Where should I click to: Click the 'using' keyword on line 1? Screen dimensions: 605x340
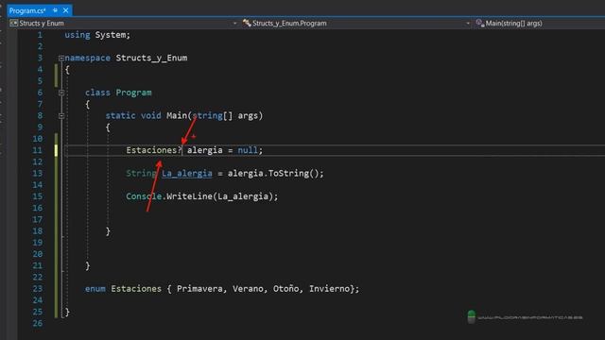click(78, 35)
